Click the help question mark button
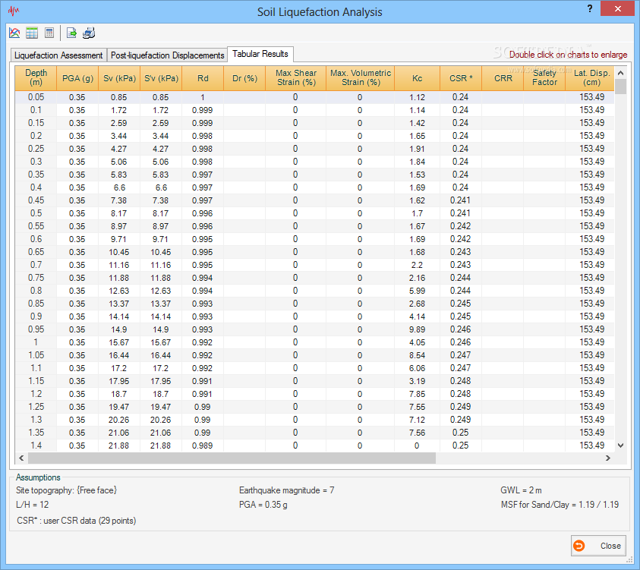The height and width of the screenshot is (570, 640). pos(590,8)
